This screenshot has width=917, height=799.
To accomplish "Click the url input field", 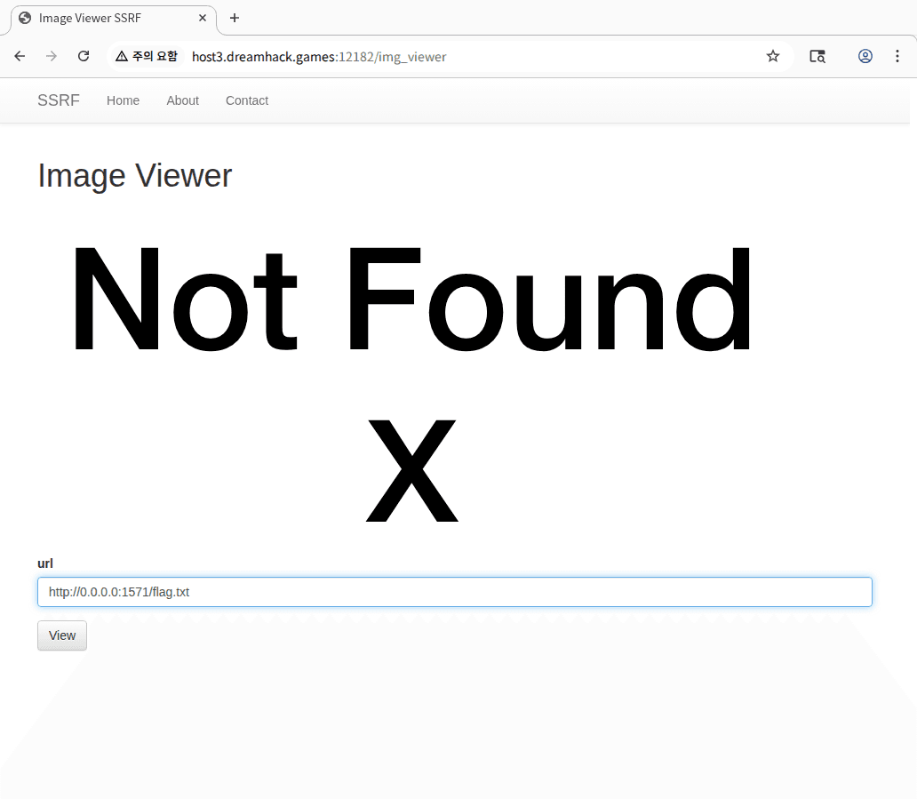I will [454, 592].
